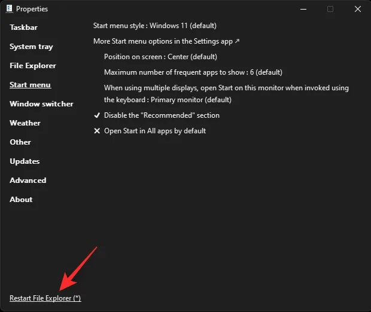Select the Start menu section
Screen dimensions: 371x312
click(x=31, y=85)
